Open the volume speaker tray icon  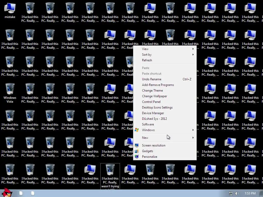237,193
